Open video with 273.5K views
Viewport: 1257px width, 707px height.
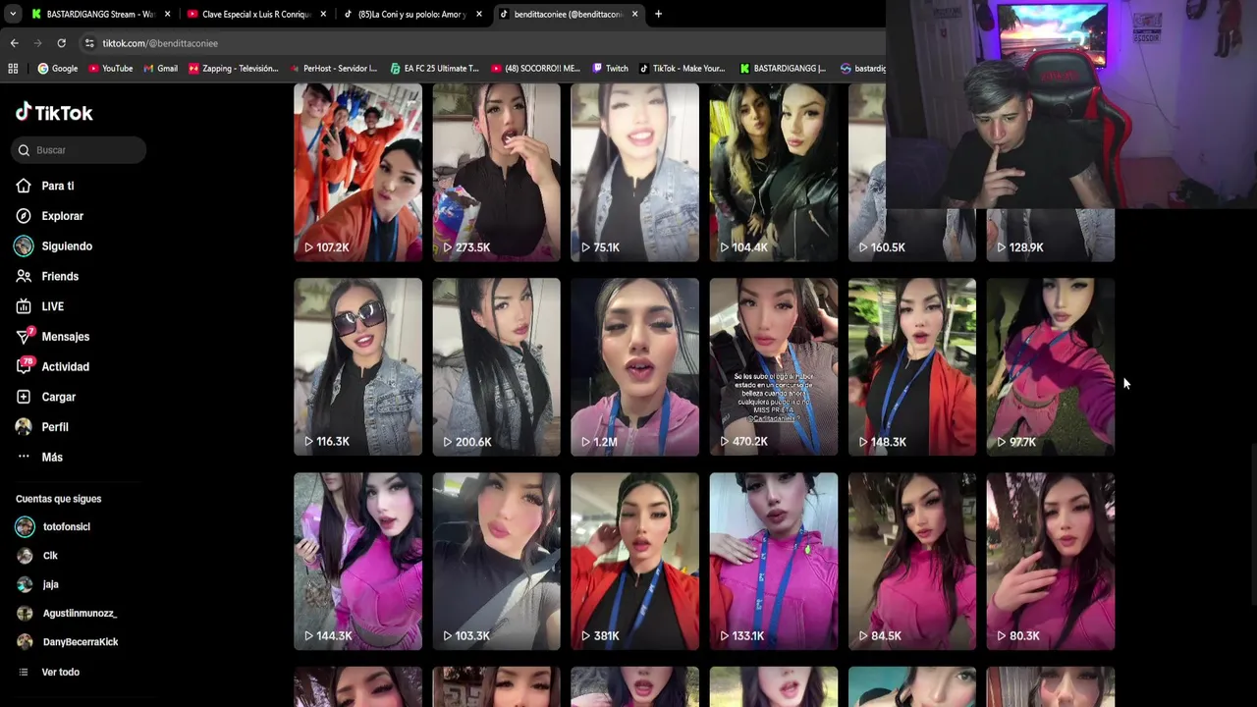496,173
